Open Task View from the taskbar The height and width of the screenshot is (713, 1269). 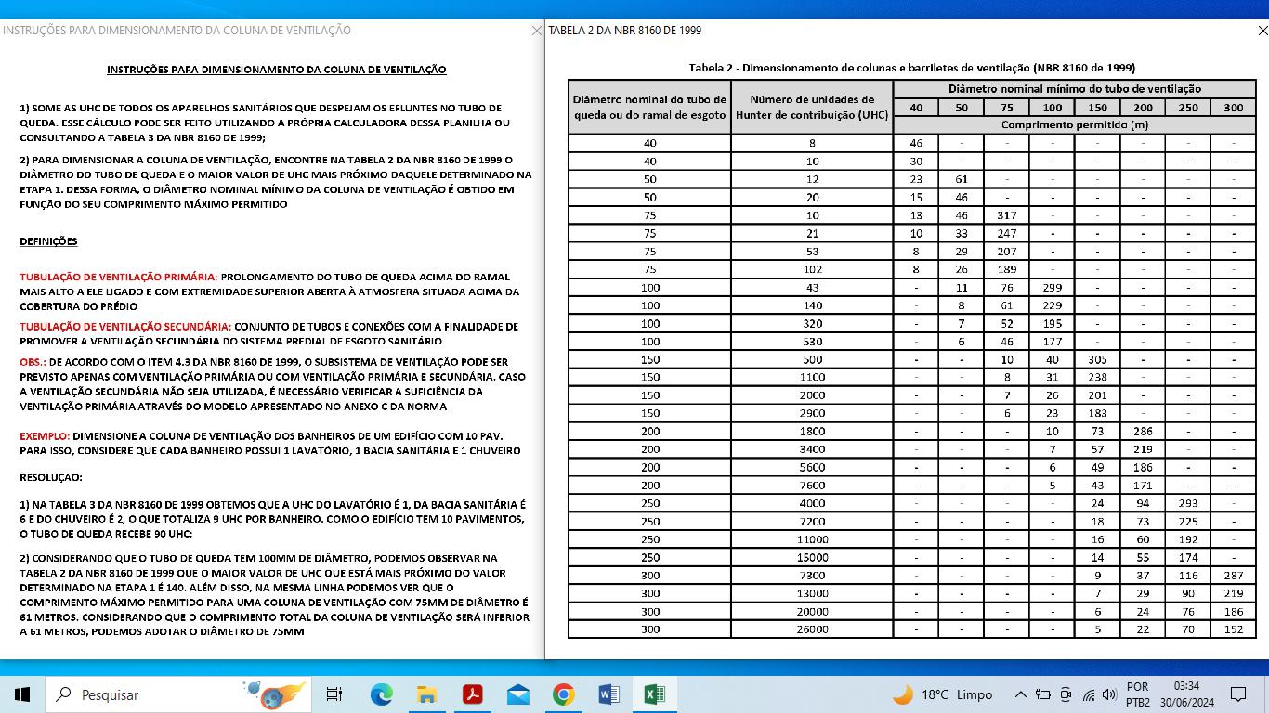point(334,694)
